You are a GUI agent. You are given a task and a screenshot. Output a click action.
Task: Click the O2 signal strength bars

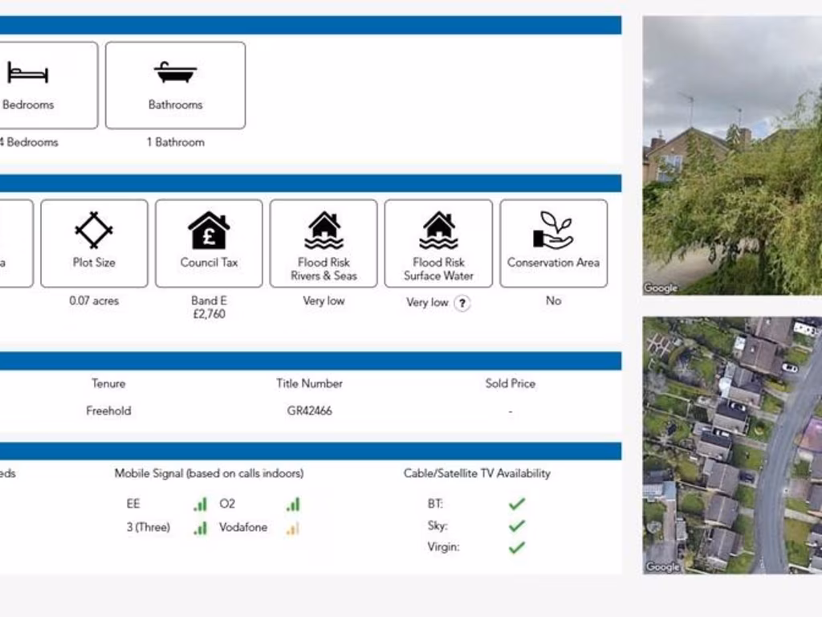coord(293,504)
